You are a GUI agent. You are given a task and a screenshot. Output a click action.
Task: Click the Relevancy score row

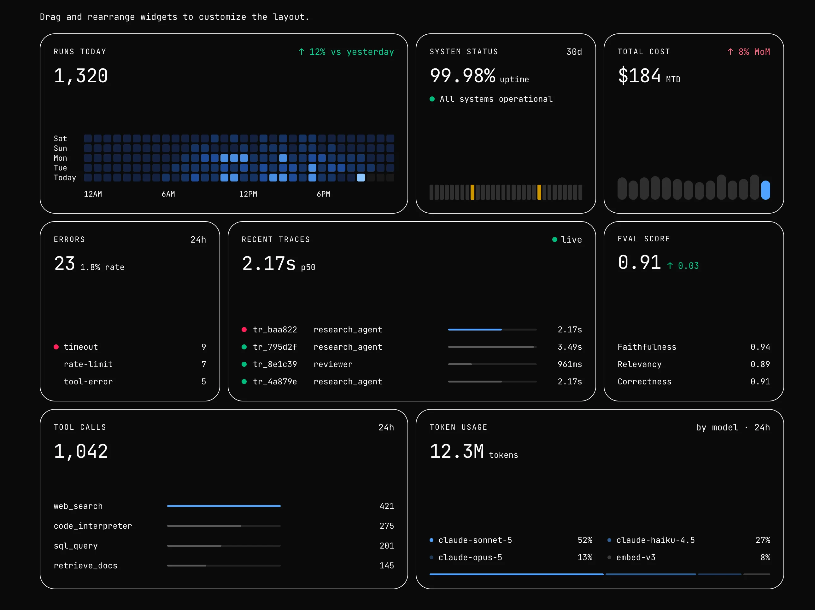click(694, 364)
